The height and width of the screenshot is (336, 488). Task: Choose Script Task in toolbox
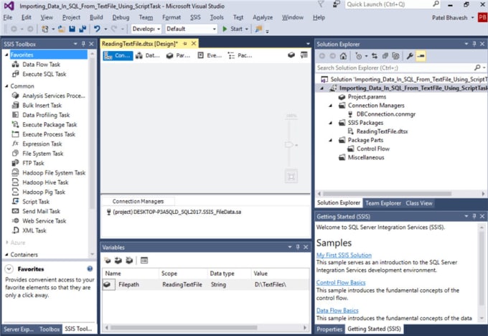(x=35, y=202)
